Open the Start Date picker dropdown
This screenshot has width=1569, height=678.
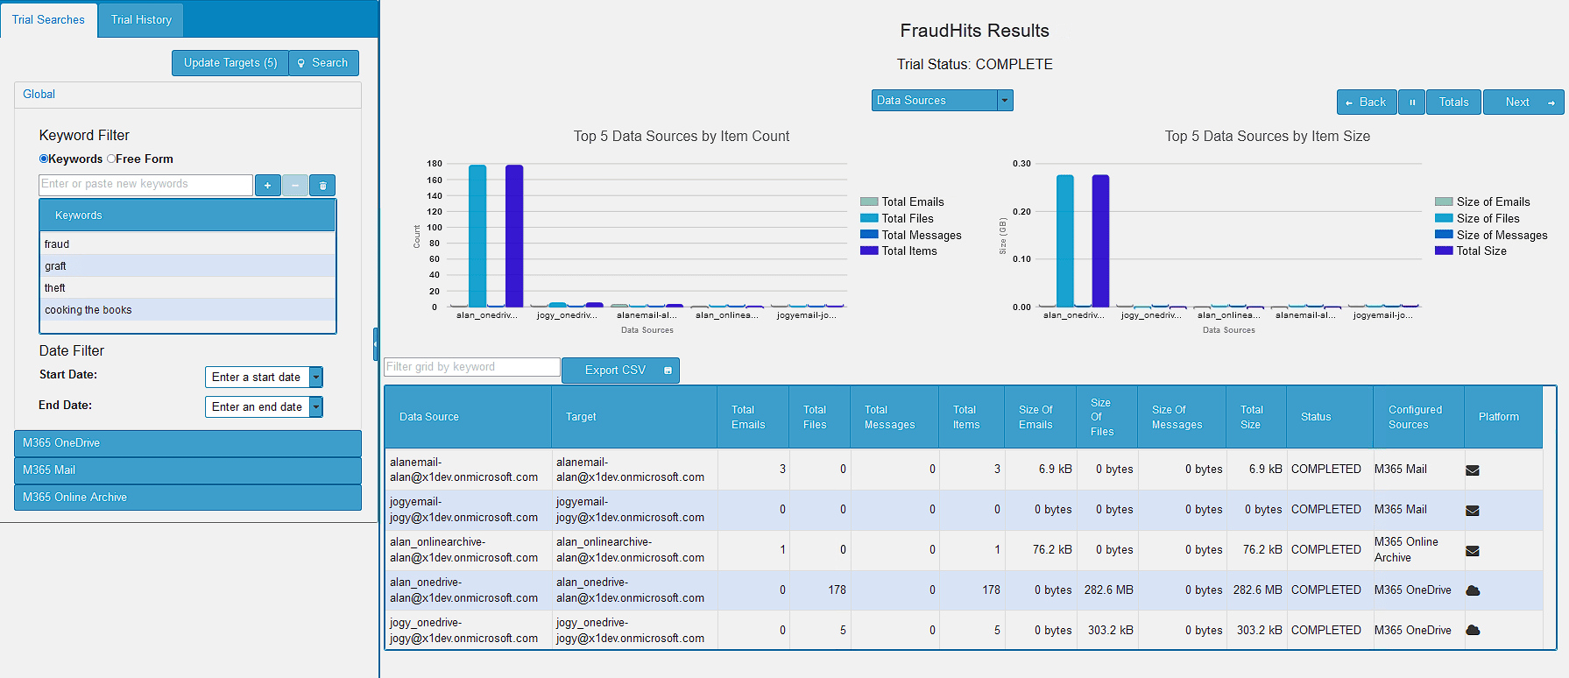coord(316,378)
